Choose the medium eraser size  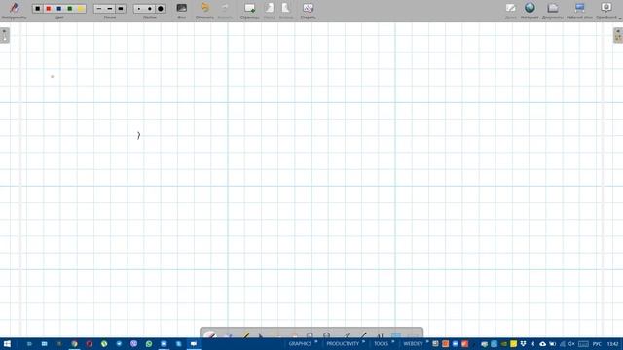pos(150,9)
